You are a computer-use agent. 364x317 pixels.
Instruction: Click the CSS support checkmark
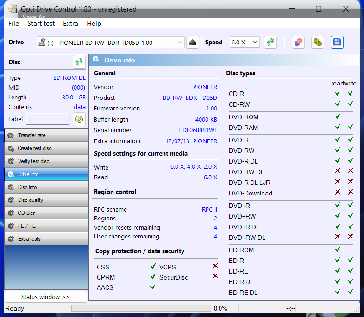click(x=153, y=266)
